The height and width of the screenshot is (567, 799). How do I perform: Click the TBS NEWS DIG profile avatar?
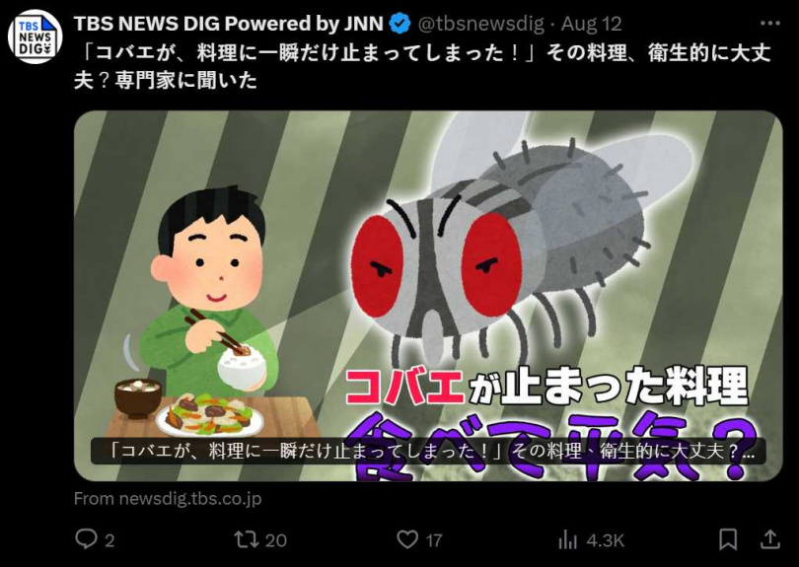tap(36, 37)
